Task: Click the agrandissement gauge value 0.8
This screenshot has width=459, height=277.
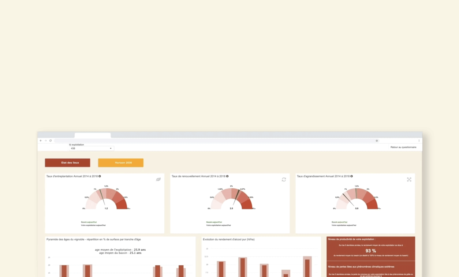Action: pos(357,208)
